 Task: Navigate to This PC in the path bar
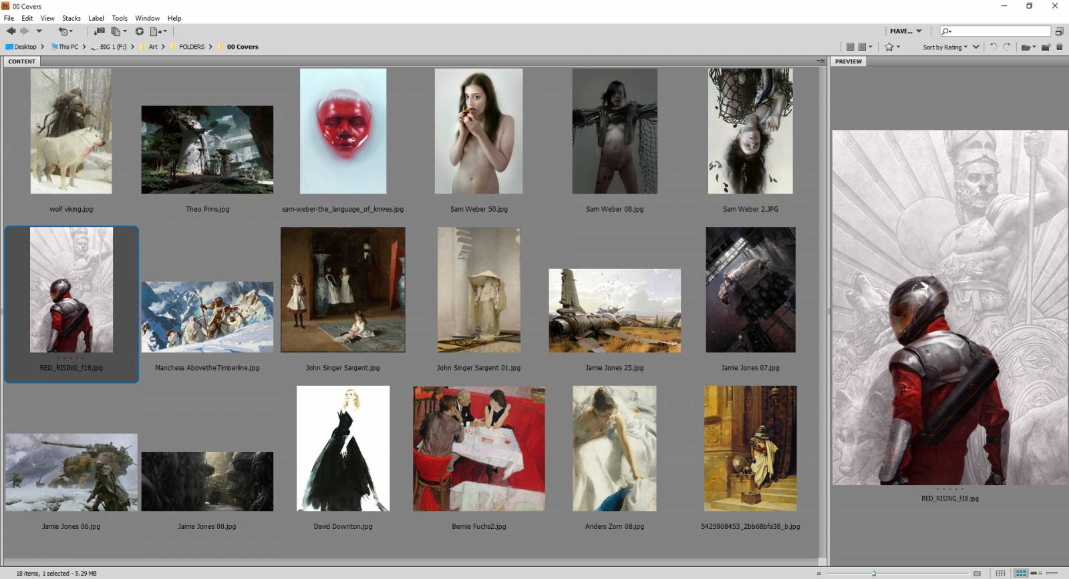[x=63, y=47]
